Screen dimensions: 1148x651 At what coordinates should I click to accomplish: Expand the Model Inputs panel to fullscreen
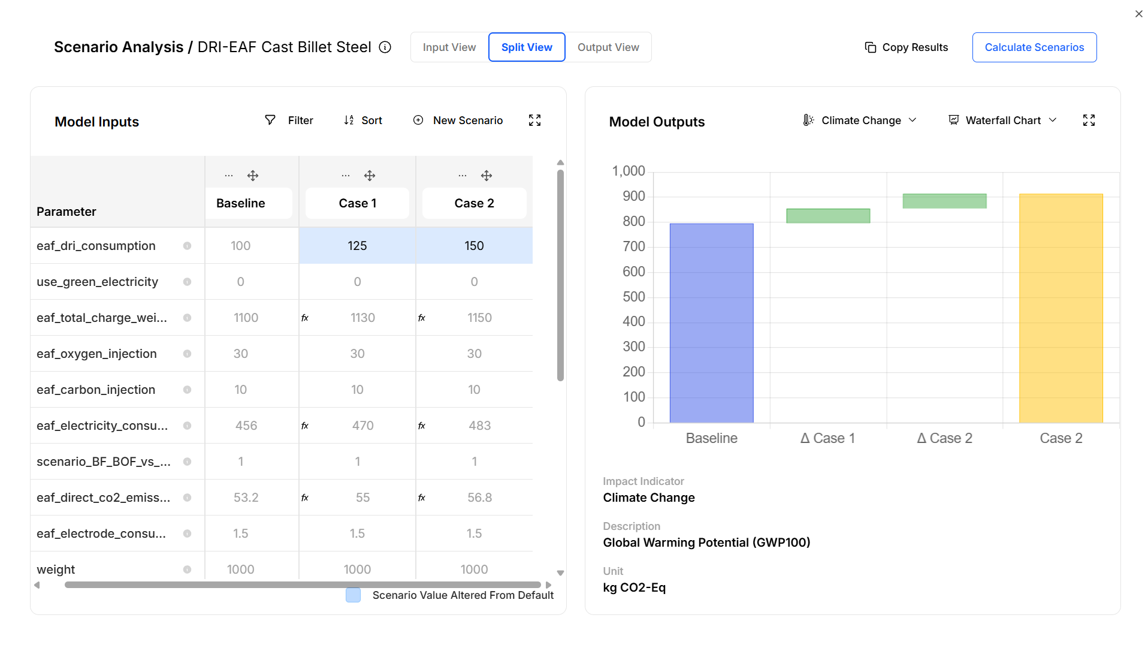click(x=534, y=120)
